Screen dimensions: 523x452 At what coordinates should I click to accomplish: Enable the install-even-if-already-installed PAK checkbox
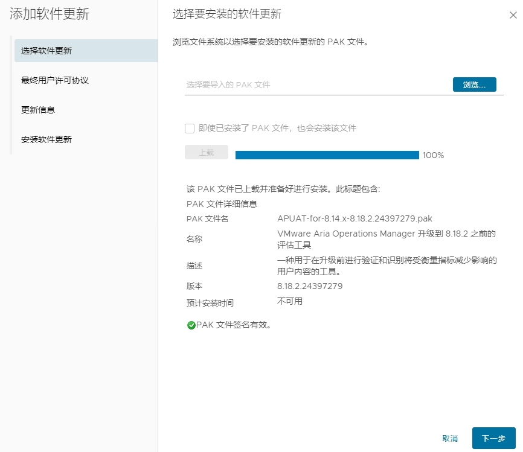[190, 128]
